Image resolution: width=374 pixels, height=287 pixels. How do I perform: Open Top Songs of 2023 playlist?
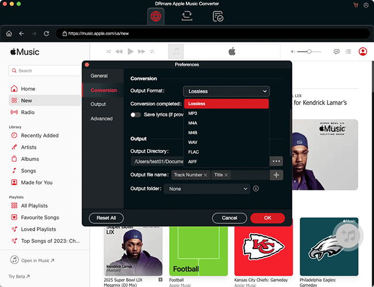45,241
